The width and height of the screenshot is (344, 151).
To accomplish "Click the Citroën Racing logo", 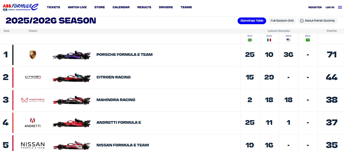I will point(33,77).
